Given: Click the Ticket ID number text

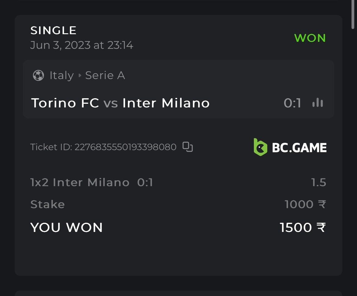Looking at the screenshot, I should (x=125, y=147).
